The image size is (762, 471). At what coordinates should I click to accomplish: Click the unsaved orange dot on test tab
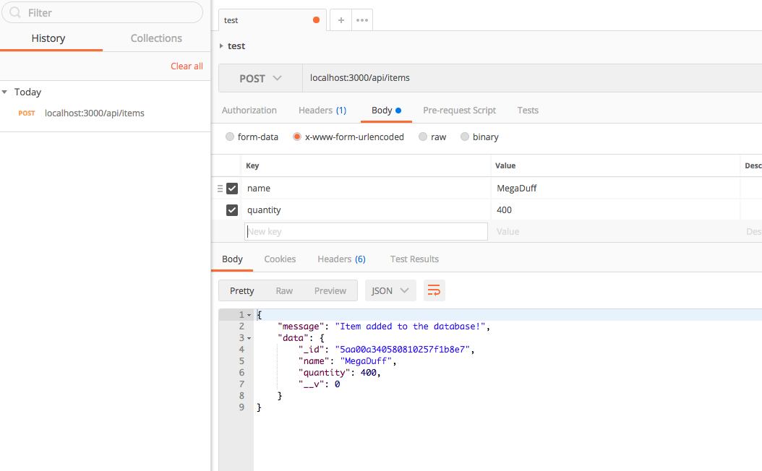click(x=317, y=20)
